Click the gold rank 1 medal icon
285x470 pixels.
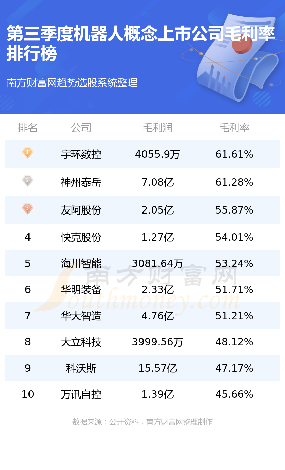(27, 153)
